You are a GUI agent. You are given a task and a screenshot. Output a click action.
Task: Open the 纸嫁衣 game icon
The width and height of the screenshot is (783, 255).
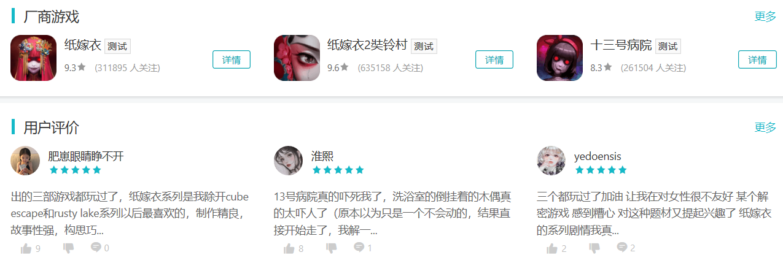34,58
